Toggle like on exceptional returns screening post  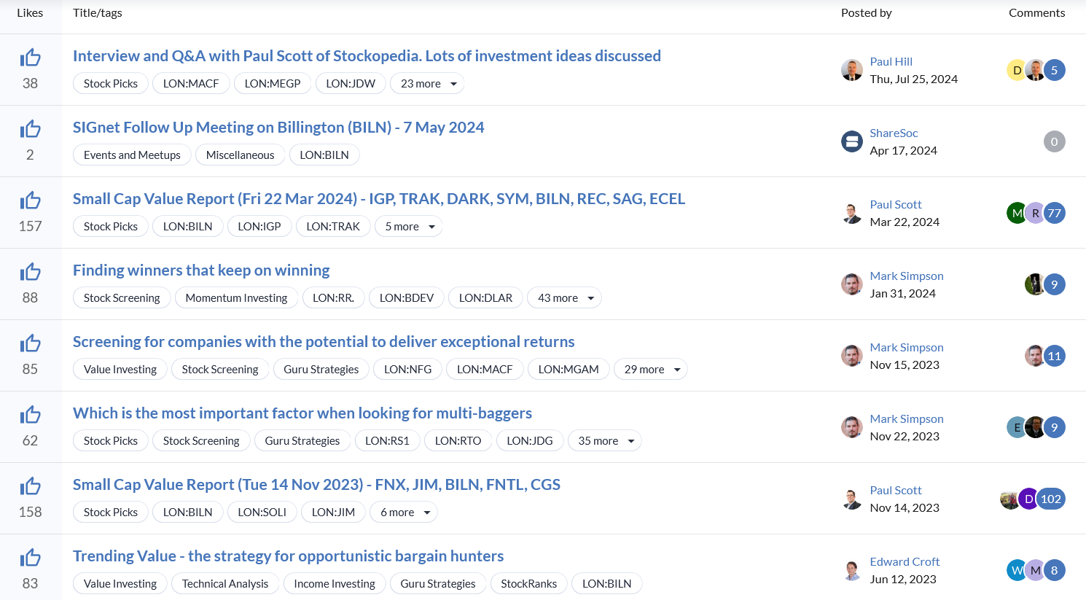pyautogui.click(x=30, y=343)
